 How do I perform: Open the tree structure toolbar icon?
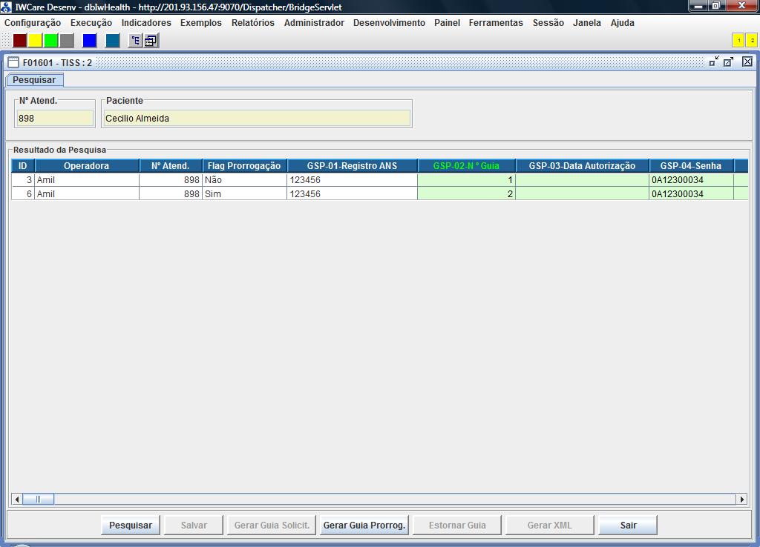[x=135, y=41]
